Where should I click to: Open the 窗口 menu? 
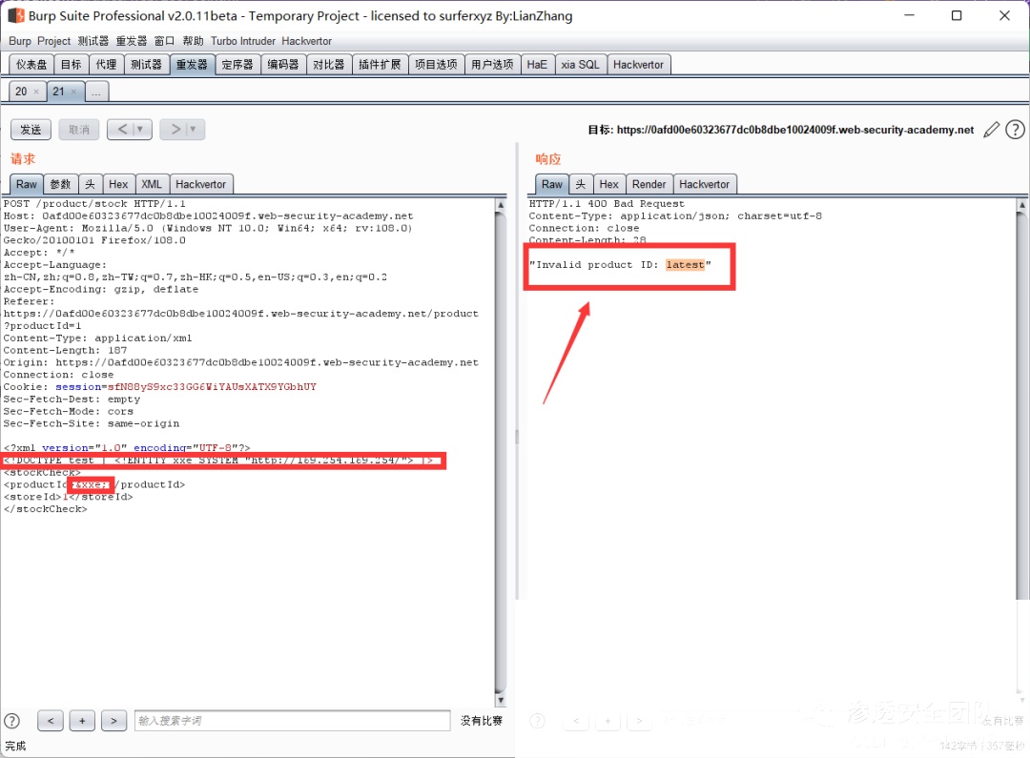pos(164,41)
